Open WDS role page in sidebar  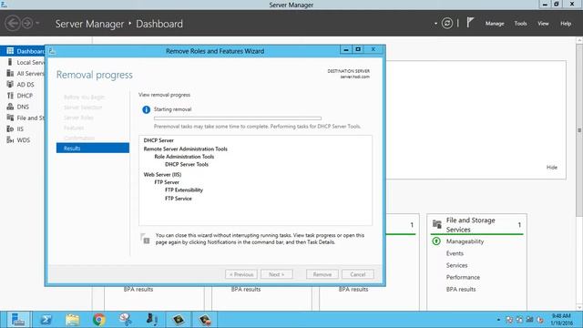click(x=23, y=140)
